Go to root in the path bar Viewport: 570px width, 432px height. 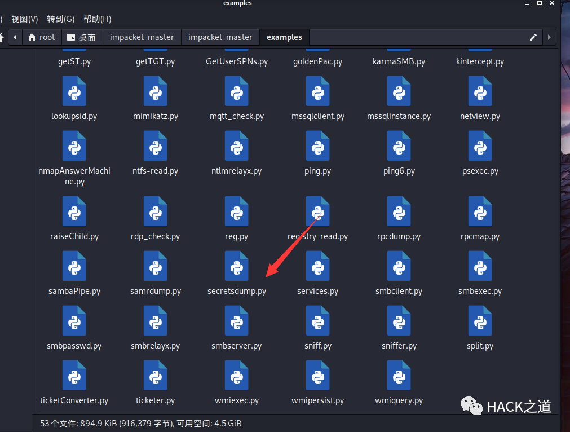coord(42,37)
